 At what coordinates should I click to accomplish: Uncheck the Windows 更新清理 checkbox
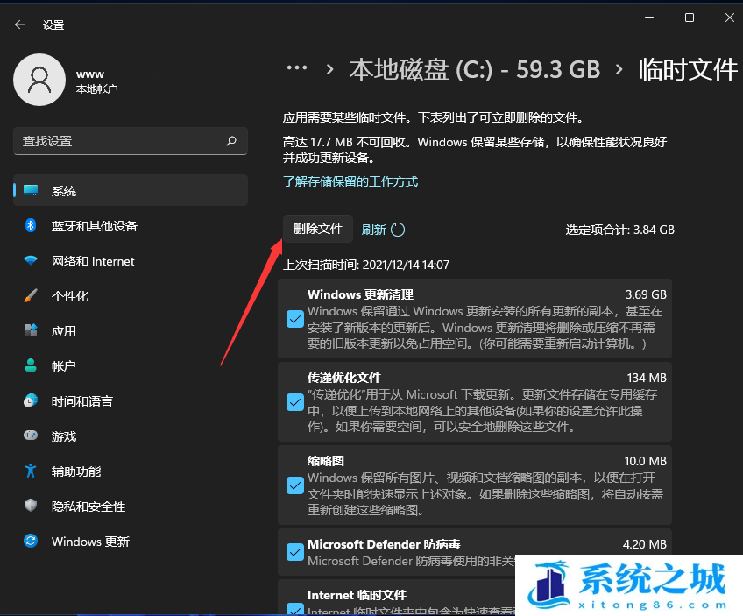point(295,319)
